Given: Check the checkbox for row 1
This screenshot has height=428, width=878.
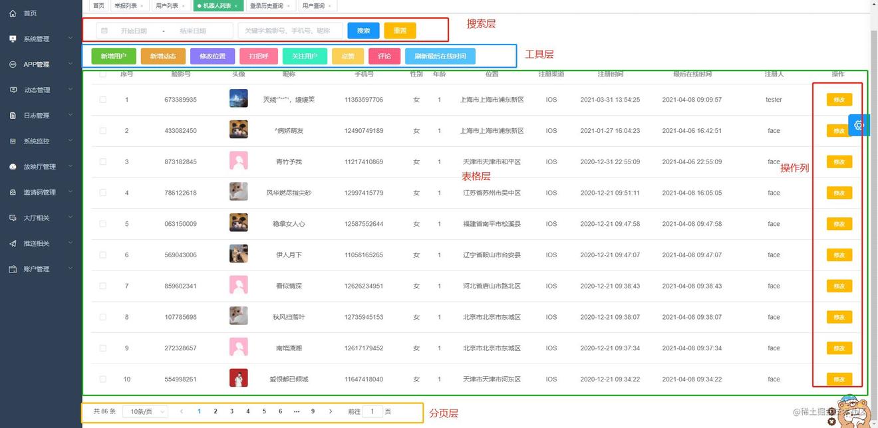Looking at the screenshot, I should click(x=102, y=100).
